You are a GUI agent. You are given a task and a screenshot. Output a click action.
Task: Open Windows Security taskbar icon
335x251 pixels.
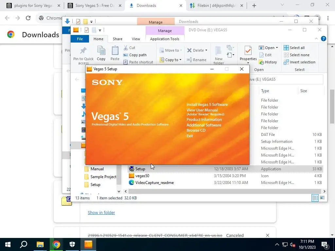(72, 244)
